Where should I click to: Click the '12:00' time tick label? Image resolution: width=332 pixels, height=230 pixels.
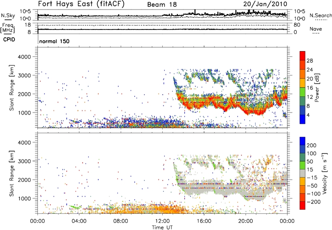[x=162, y=221]
